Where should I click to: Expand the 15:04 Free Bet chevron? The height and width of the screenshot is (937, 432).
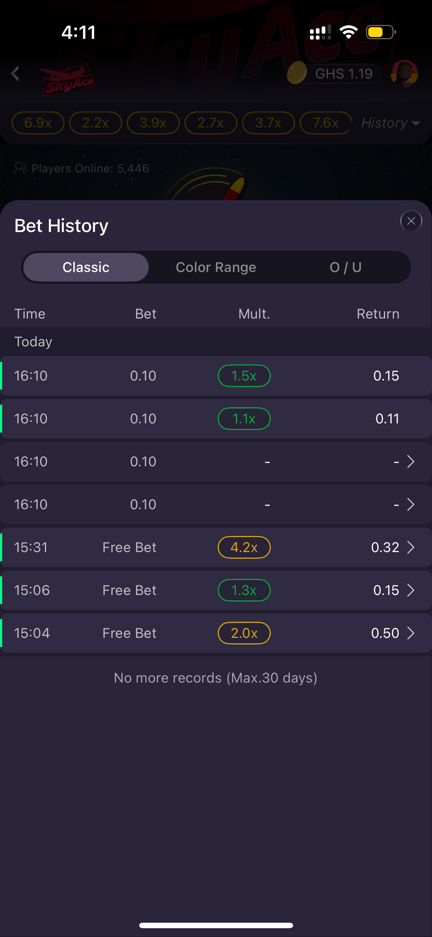click(411, 633)
